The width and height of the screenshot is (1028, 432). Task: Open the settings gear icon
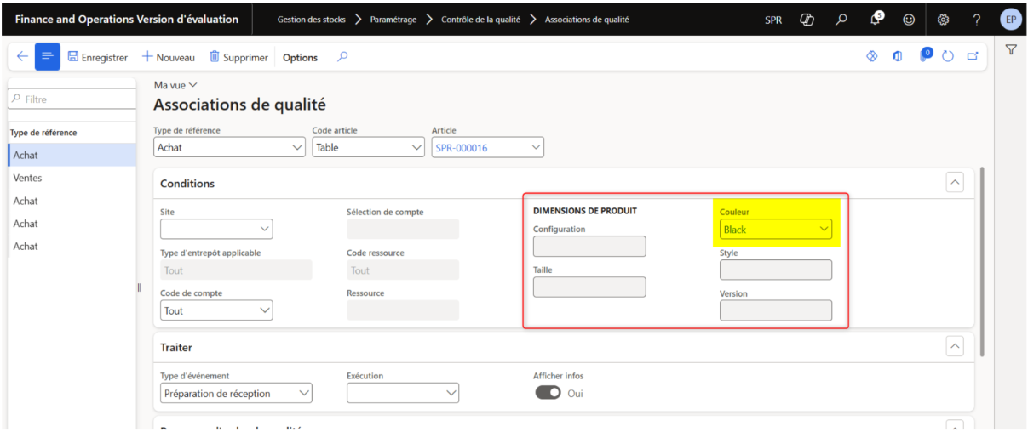(943, 19)
